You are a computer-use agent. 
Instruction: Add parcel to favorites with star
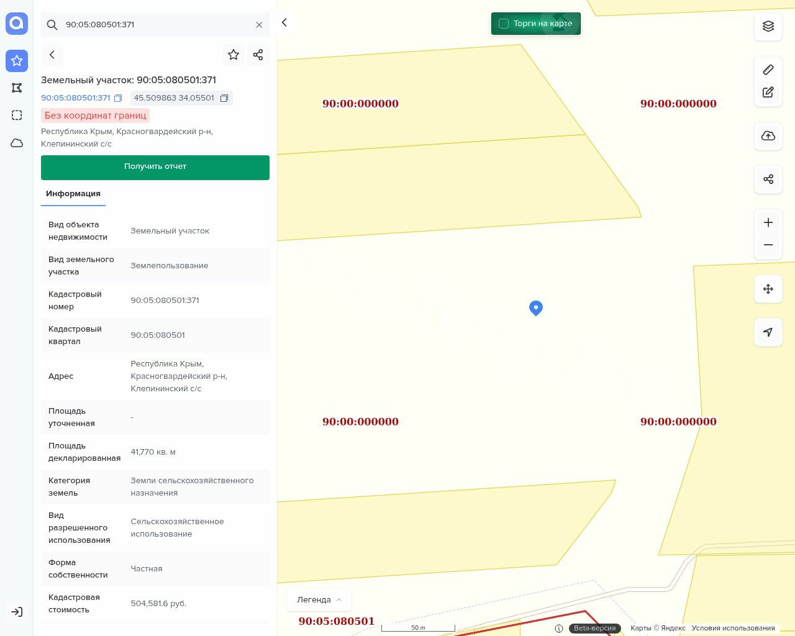(x=234, y=55)
